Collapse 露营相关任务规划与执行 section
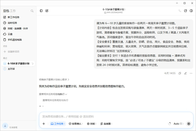 tap(53, 94)
